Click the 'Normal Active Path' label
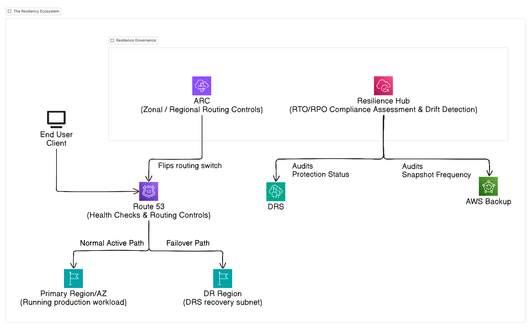531x329 pixels. point(112,243)
